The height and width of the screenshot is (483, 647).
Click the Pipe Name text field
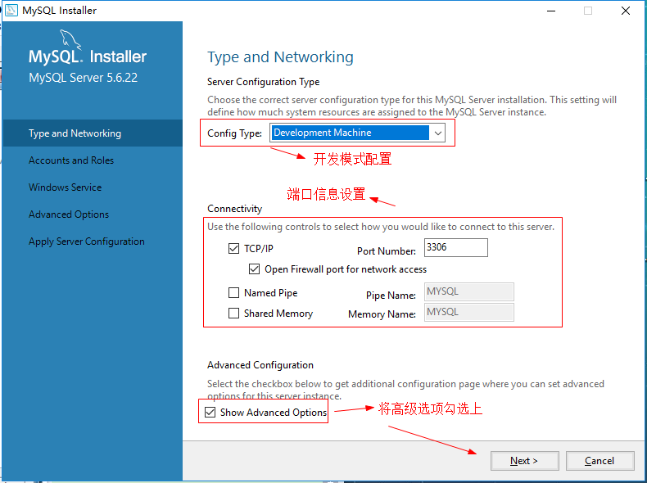coord(468,291)
